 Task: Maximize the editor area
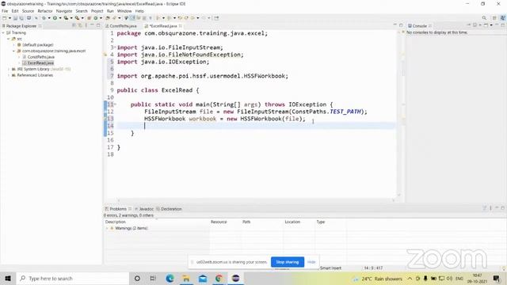click(401, 25)
